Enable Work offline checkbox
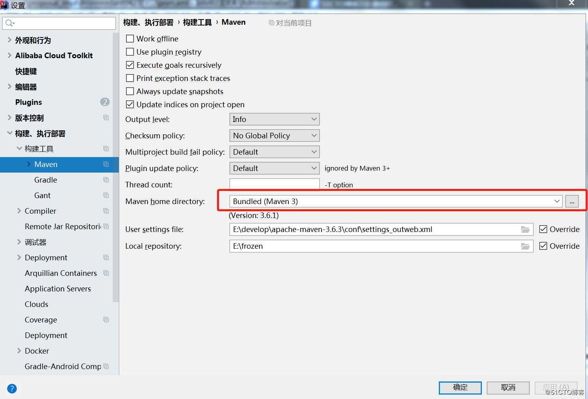The image size is (588, 399). pos(130,39)
